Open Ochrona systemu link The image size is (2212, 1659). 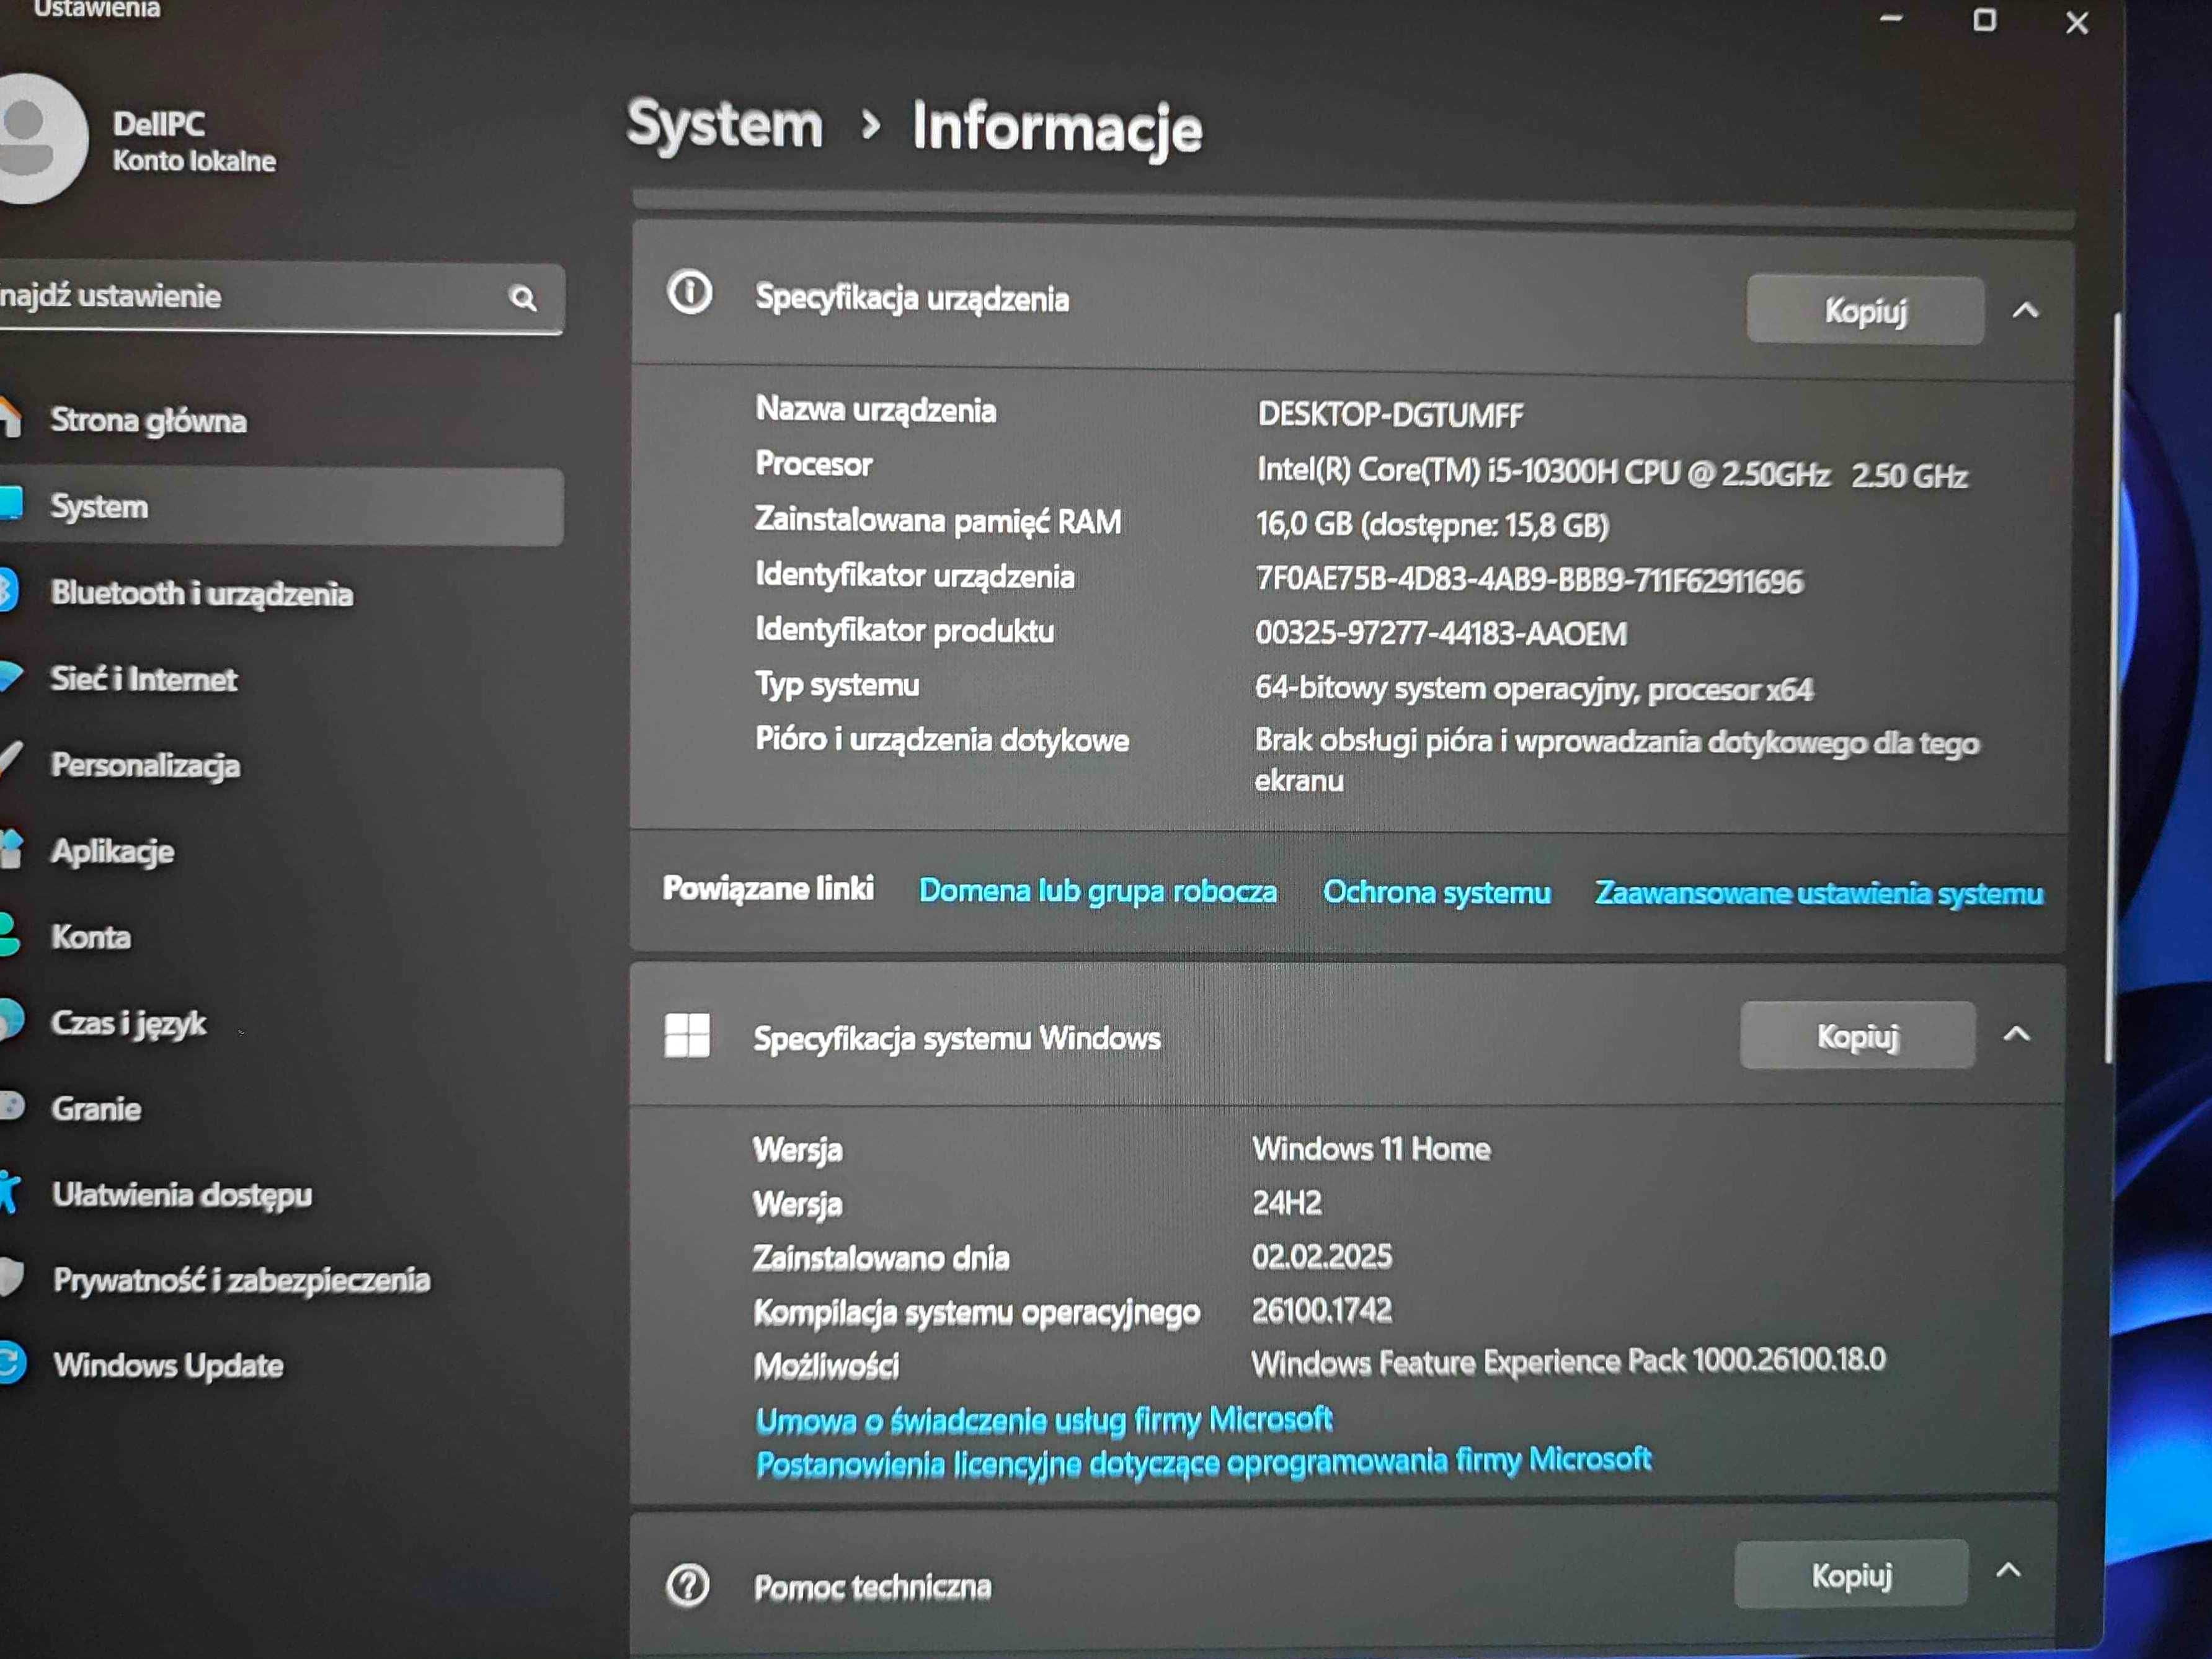click(1436, 892)
